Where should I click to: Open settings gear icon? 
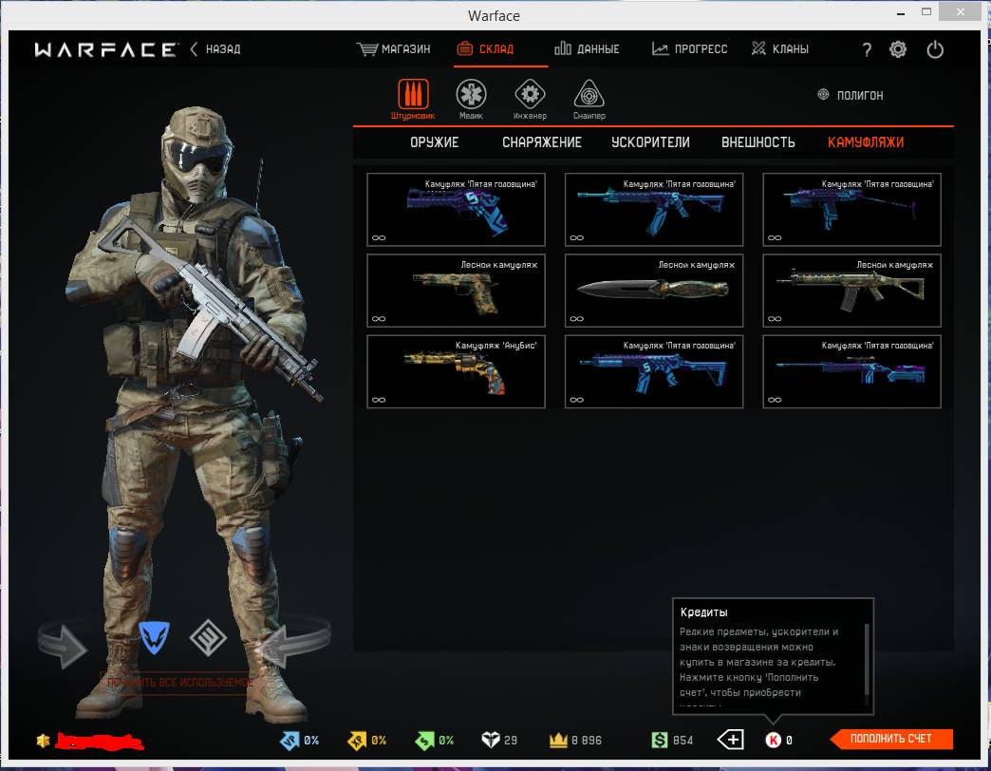coord(898,49)
